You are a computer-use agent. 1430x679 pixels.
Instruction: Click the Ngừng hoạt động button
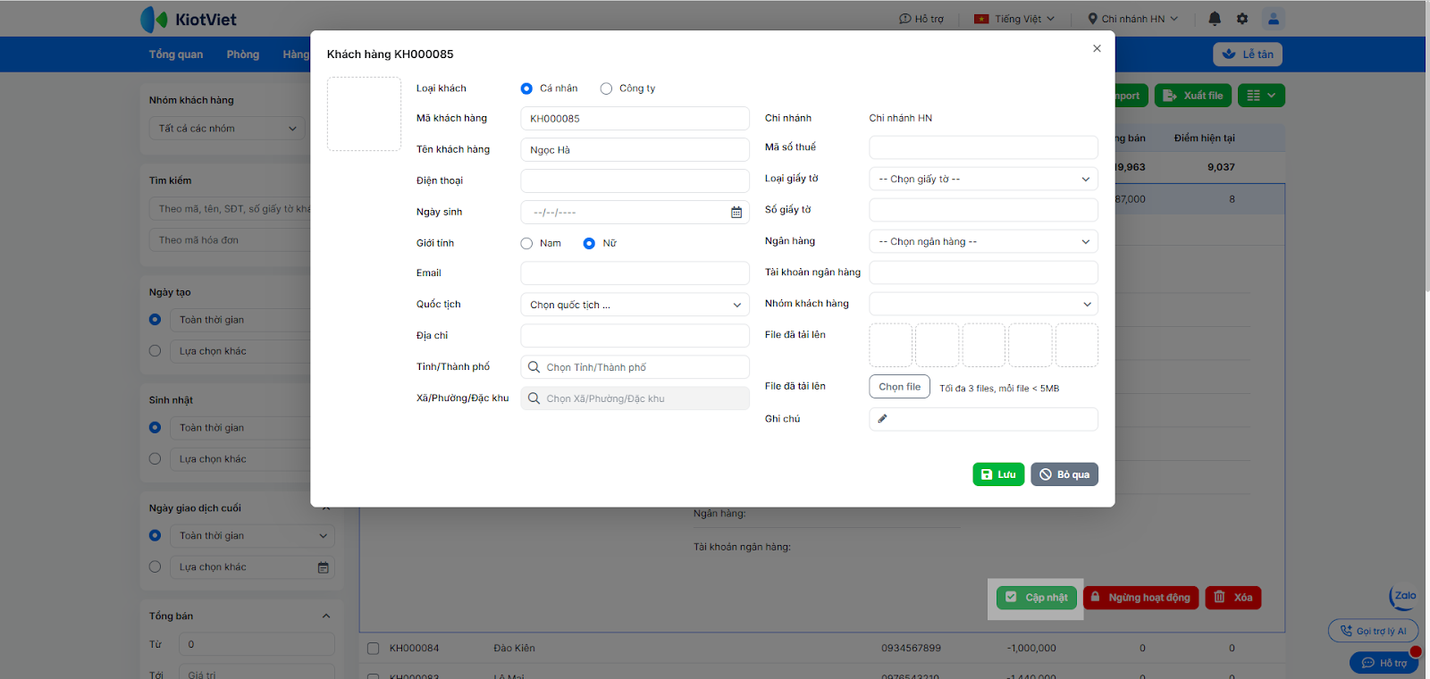tap(1140, 598)
